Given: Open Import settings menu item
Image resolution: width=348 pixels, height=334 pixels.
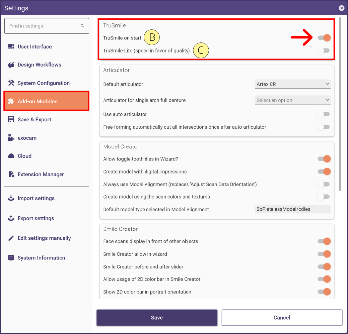Looking at the screenshot, I should click(36, 198).
